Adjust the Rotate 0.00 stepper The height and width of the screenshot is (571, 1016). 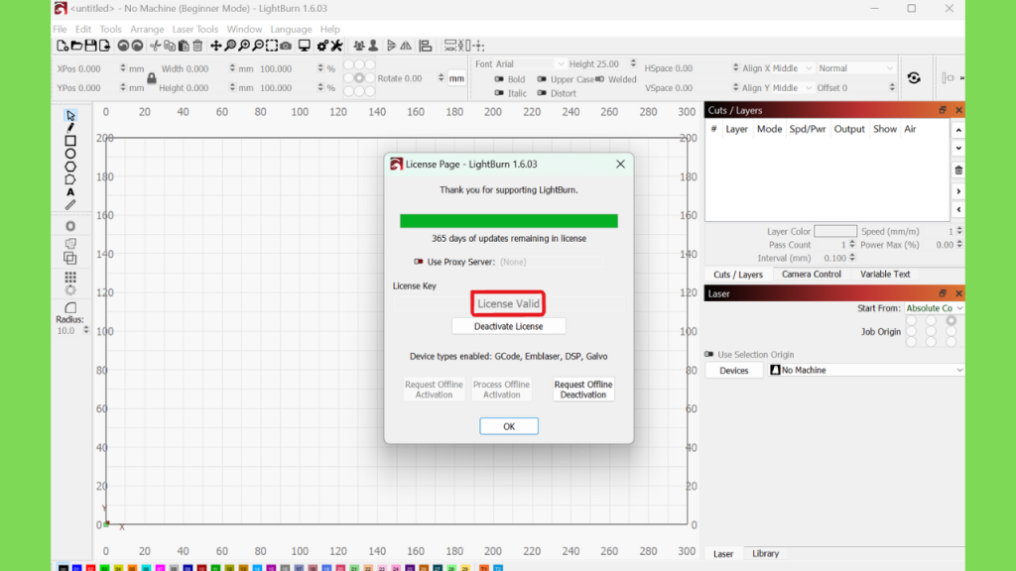441,78
